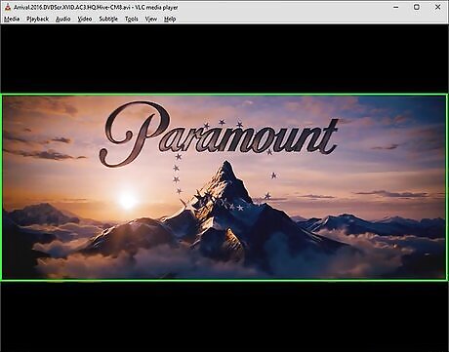Open the Video menu
Viewport: 449px width, 352px height.
(x=85, y=20)
